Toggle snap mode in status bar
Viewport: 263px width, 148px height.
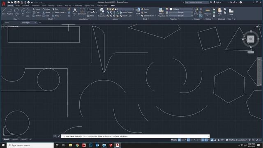tap(182, 140)
